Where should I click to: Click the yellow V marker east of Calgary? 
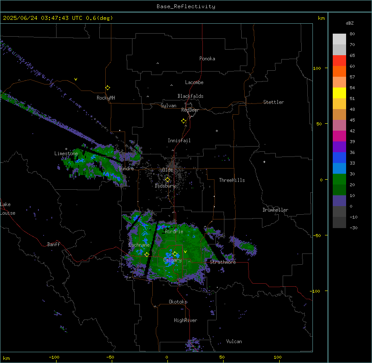click(185, 252)
